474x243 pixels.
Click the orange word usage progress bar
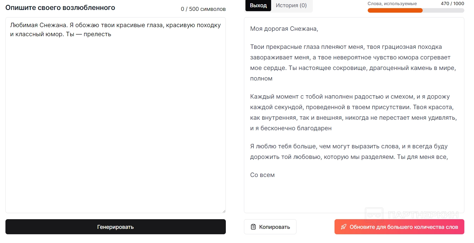coord(395,11)
